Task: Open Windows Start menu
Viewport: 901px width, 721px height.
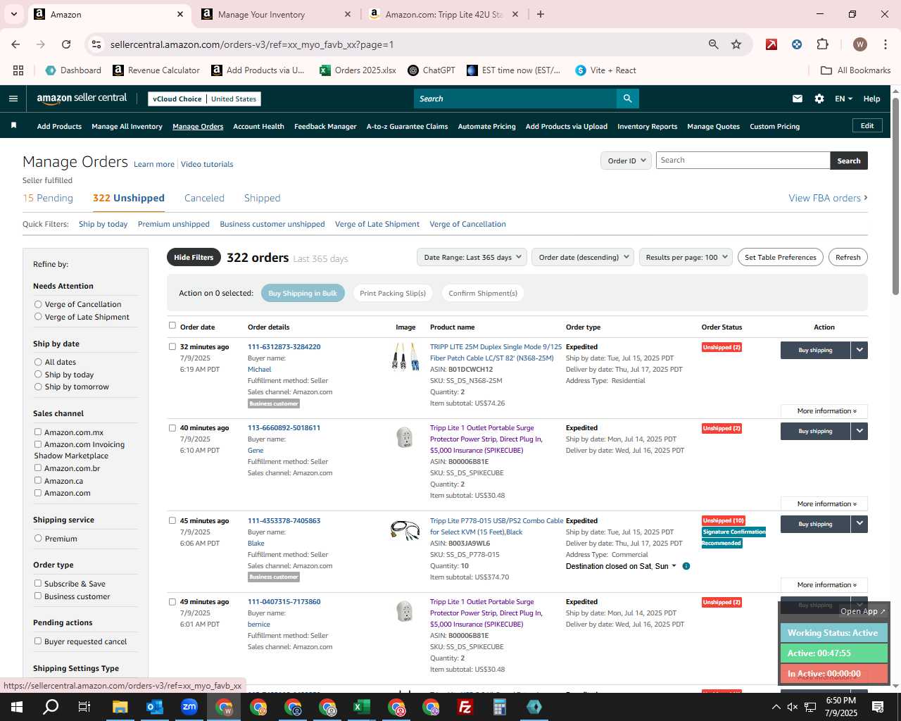Action: [x=17, y=707]
